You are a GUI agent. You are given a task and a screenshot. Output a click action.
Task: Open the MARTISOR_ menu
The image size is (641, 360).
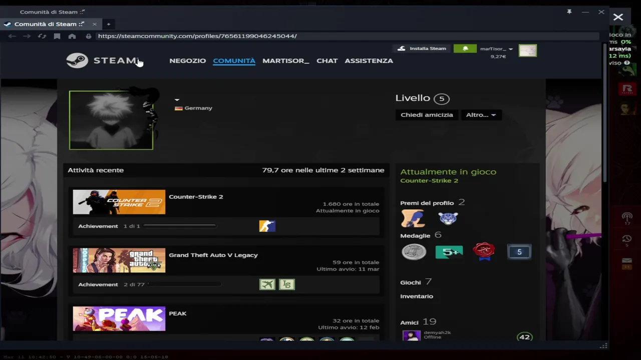coord(285,60)
